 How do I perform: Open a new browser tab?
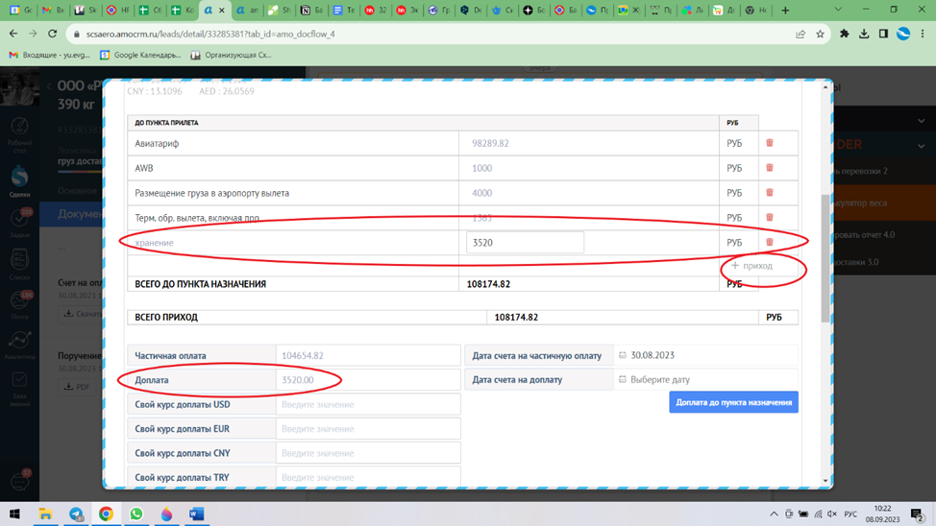785,11
